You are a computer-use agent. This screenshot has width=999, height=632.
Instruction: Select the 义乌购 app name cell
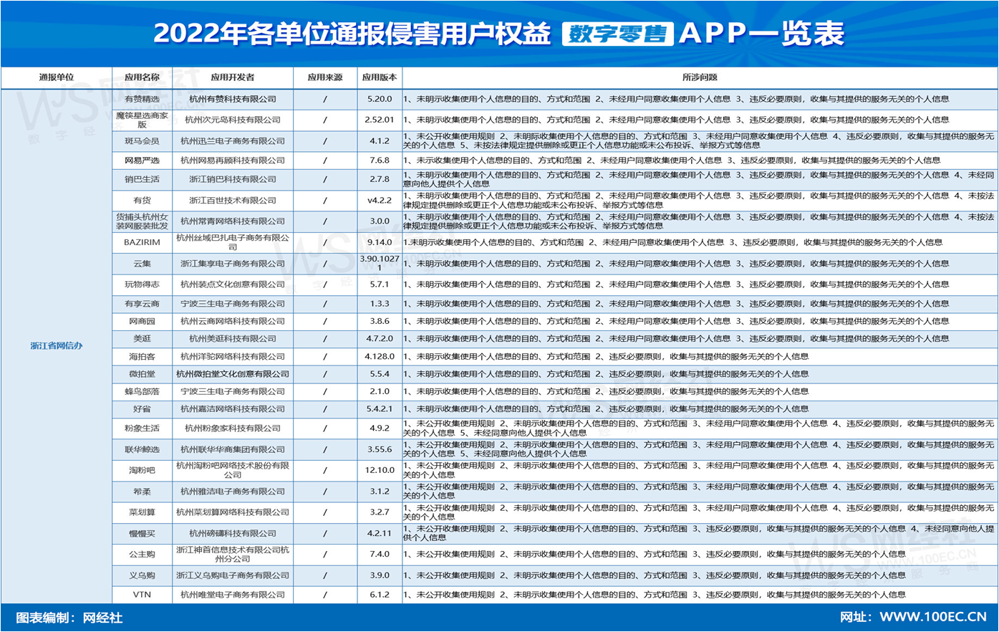pyautogui.click(x=142, y=575)
